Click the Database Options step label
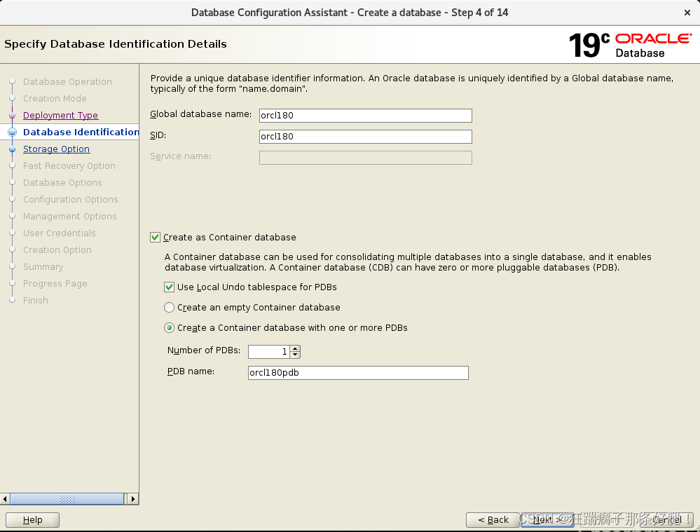The height and width of the screenshot is (532, 700). coord(62,183)
